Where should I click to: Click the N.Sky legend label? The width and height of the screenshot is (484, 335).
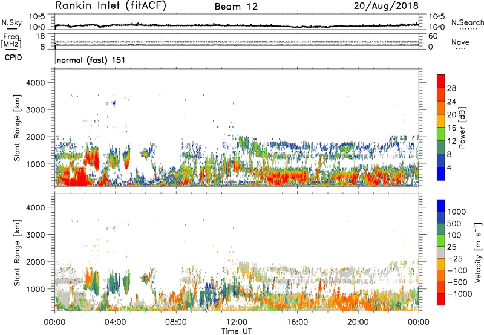11,22
